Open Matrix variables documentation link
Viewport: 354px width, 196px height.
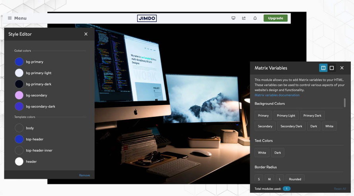coord(277,95)
